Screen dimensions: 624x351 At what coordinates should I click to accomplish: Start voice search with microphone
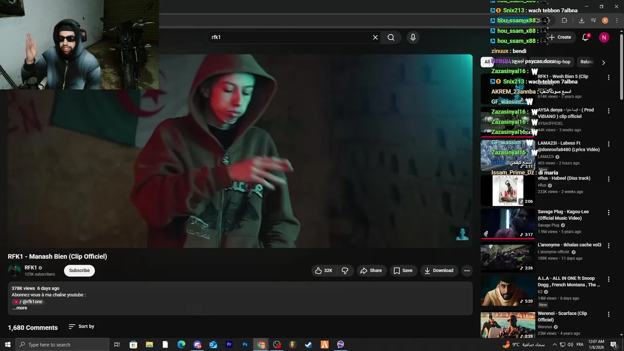pos(413,37)
